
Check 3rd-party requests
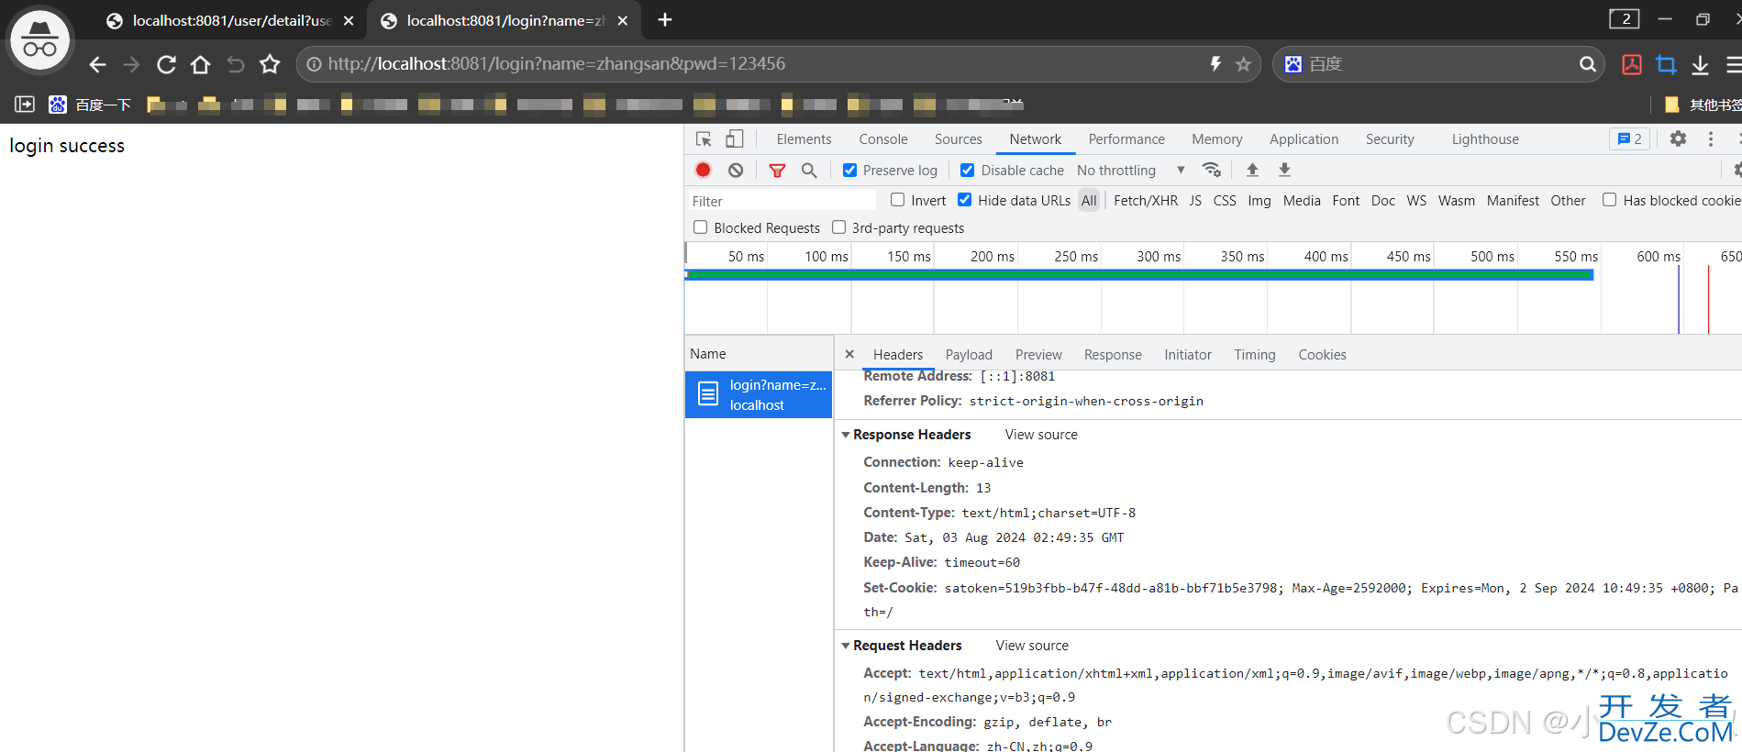(x=838, y=227)
